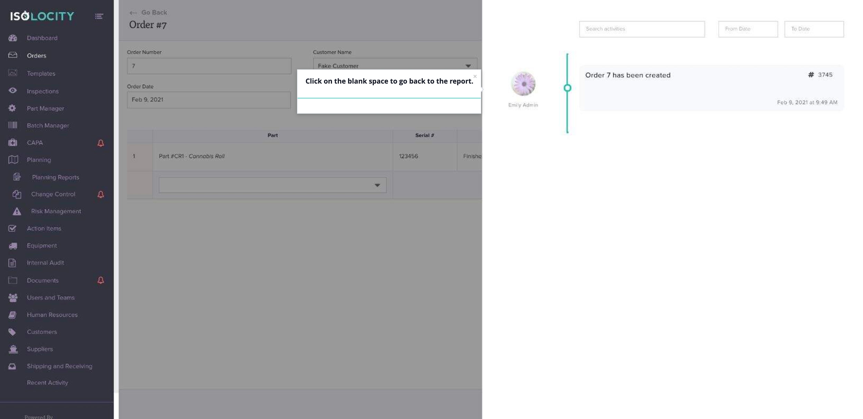Click the Go Back link

click(x=154, y=12)
